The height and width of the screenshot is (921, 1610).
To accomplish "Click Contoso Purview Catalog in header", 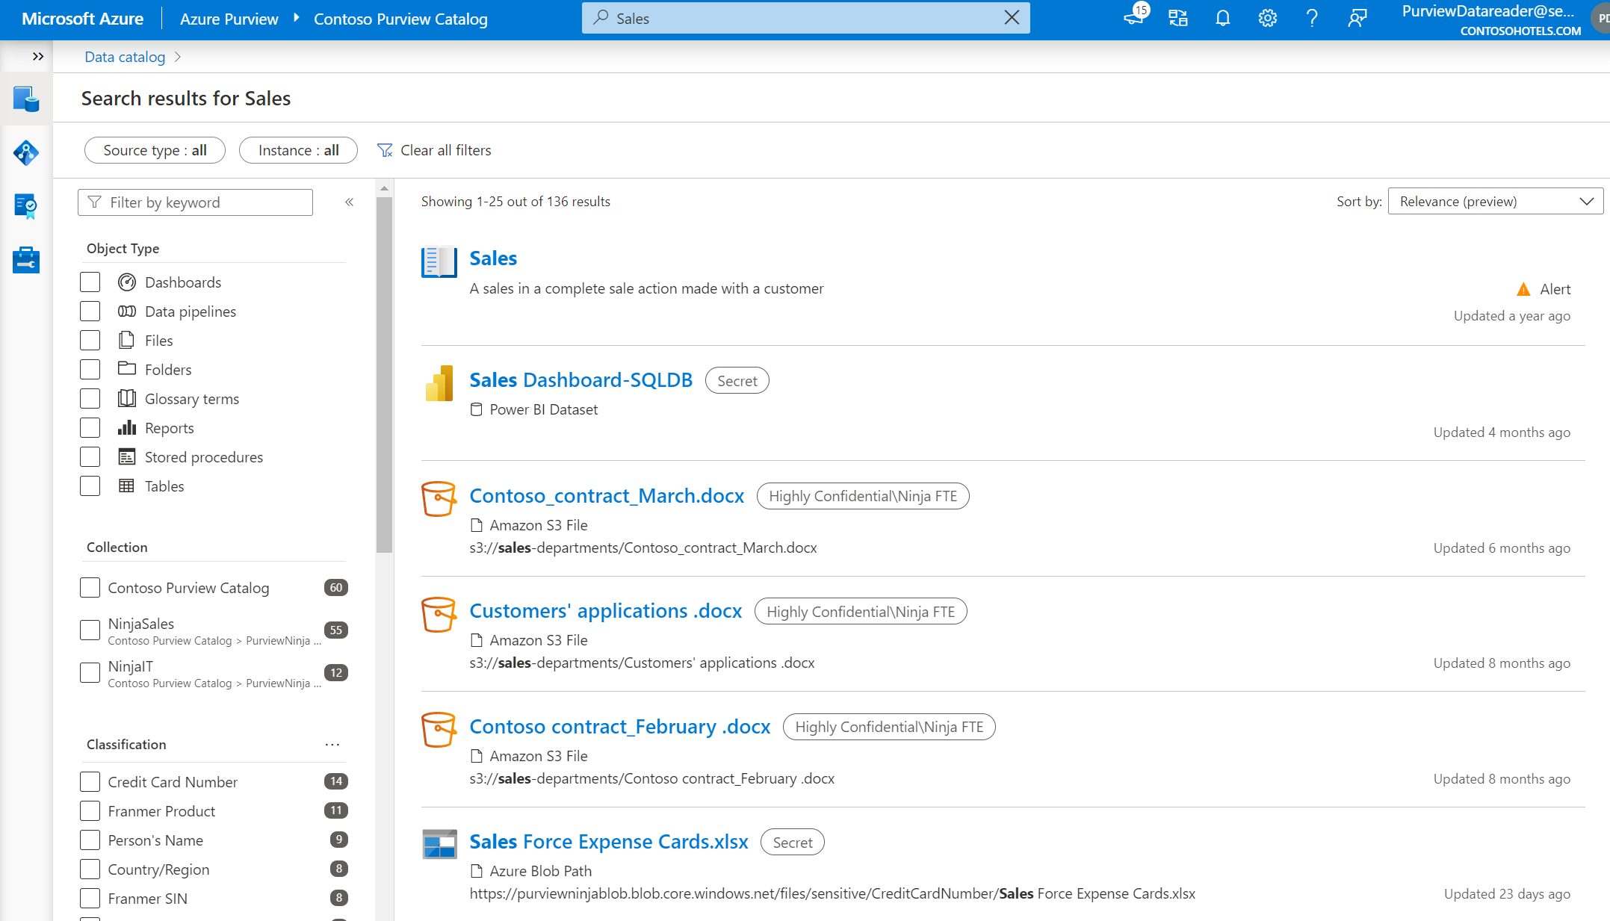I will [x=400, y=19].
